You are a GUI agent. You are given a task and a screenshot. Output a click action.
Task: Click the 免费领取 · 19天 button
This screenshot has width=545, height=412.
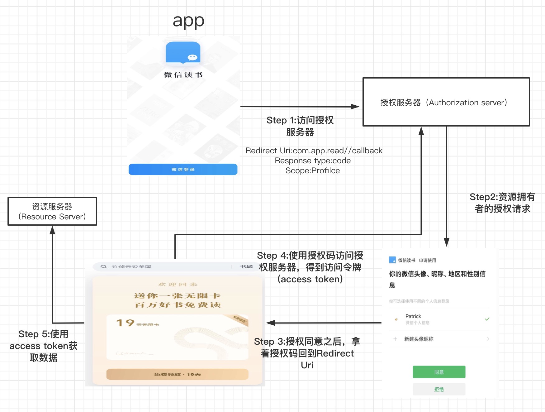tap(178, 374)
